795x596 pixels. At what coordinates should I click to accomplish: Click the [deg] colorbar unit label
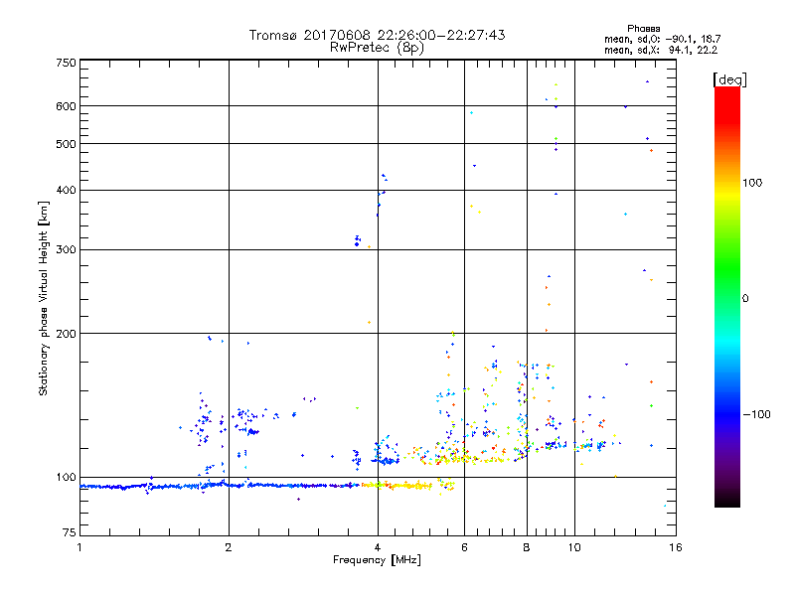point(729,78)
